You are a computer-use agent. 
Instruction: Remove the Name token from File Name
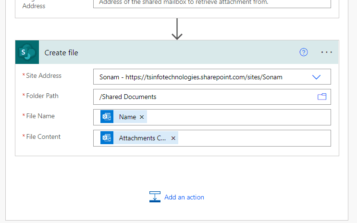[142, 117]
